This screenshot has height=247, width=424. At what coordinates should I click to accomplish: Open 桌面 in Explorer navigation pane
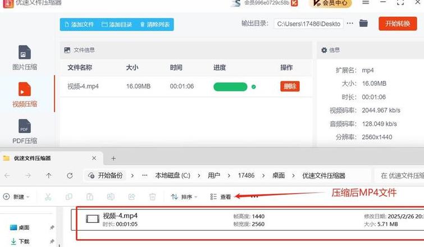[20, 227]
